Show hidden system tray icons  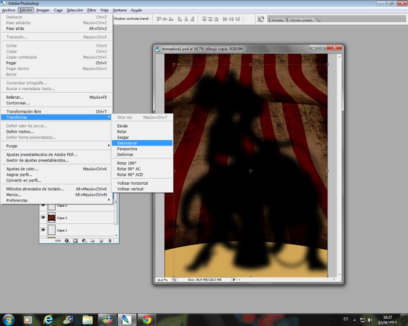(x=354, y=320)
